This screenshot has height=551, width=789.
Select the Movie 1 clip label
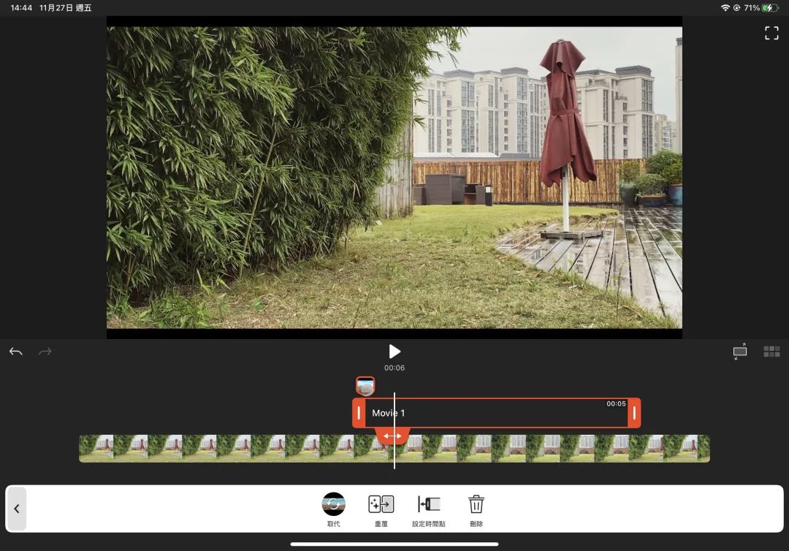[x=388, y=413]
